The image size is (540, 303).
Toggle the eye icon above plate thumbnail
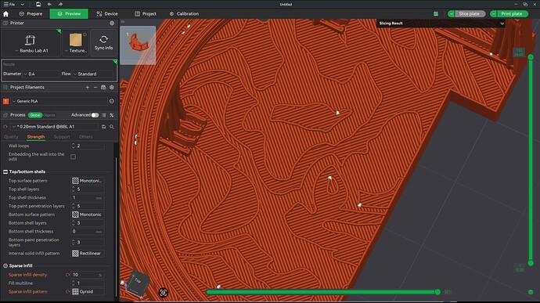123,22
